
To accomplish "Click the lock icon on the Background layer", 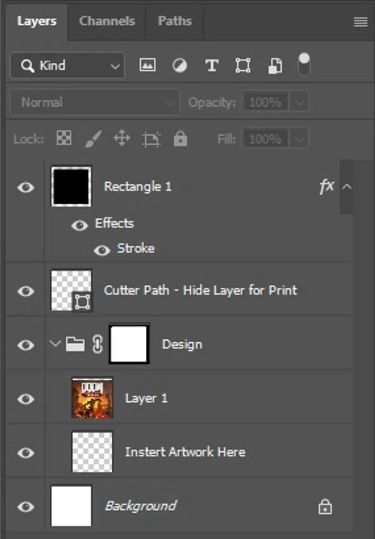I will coord(325,507).
